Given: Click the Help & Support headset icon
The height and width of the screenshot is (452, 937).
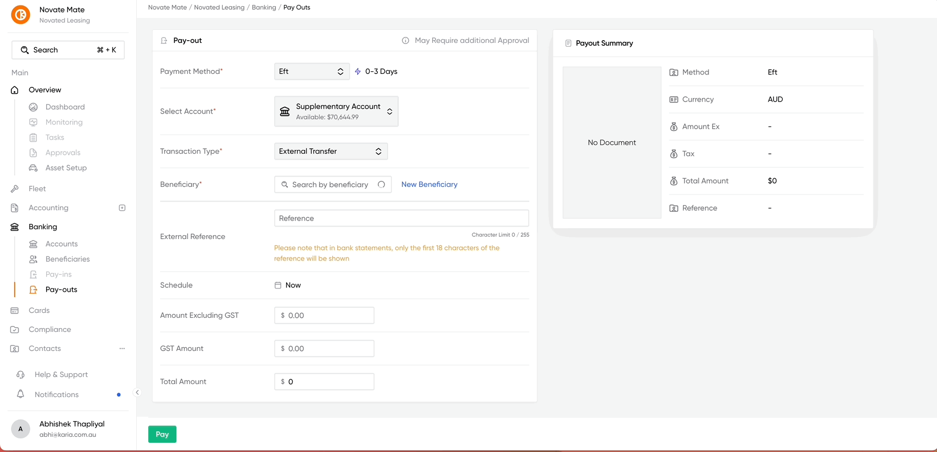Looking at the screenshot, I should coord(21,375).
